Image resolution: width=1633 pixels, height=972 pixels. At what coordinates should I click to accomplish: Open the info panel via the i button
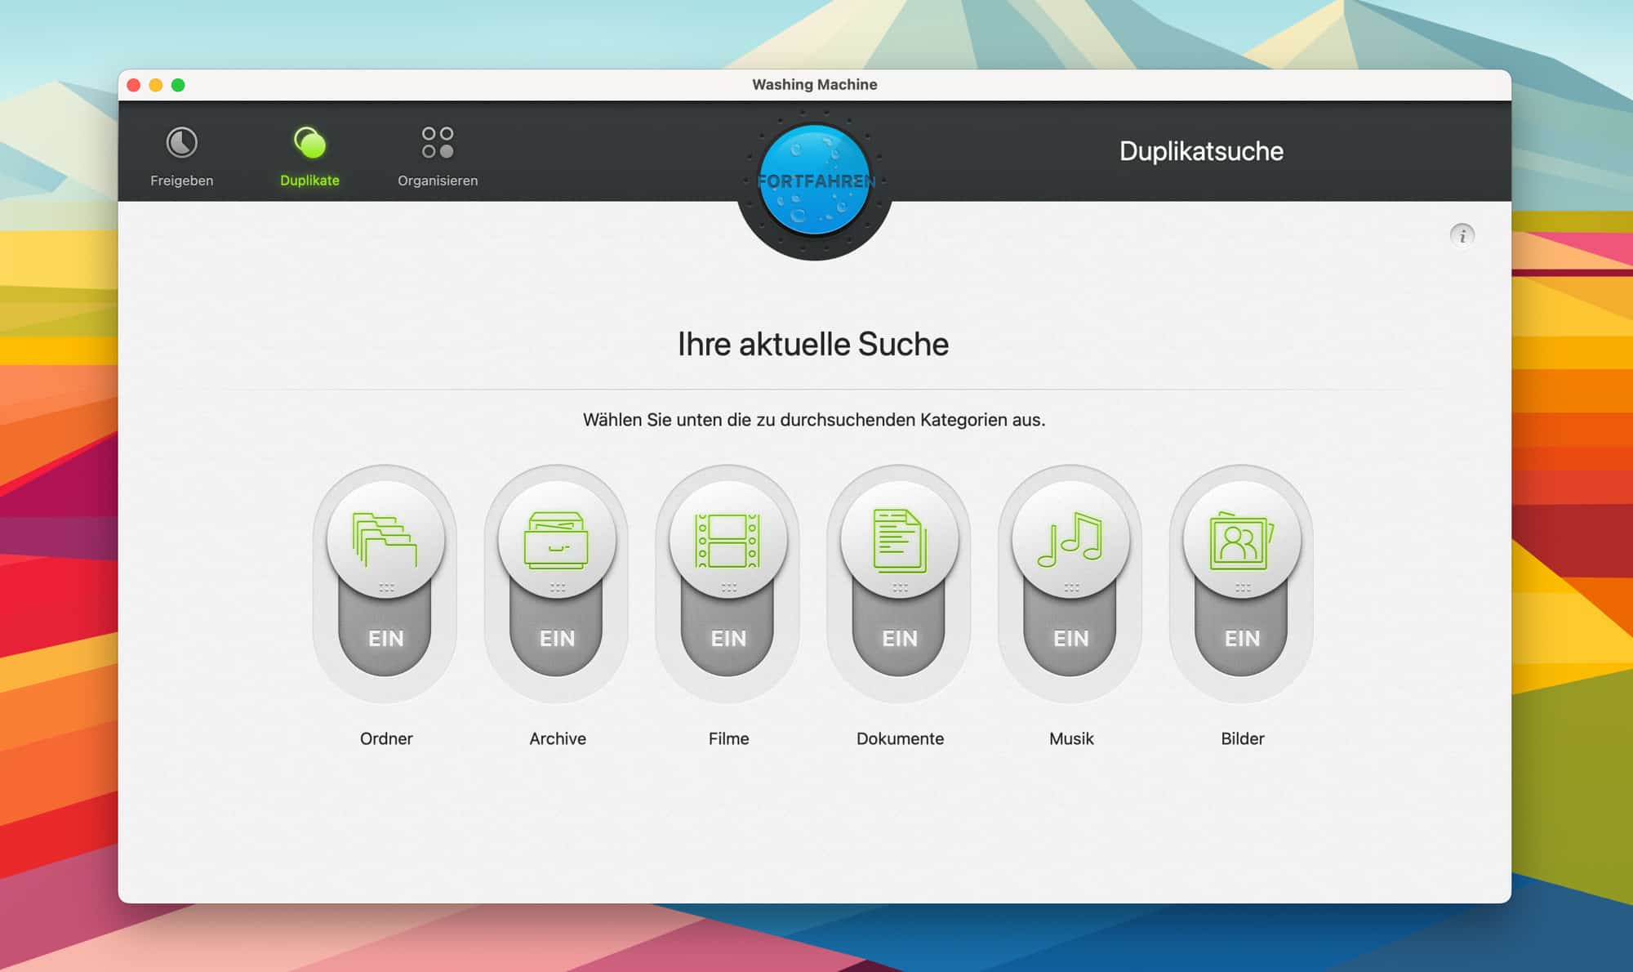(1463, 237)
